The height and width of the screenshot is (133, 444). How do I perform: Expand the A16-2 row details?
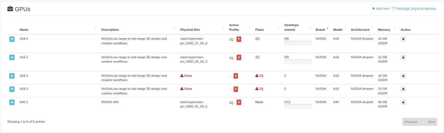pyautogui.click(x=12, y=76)
